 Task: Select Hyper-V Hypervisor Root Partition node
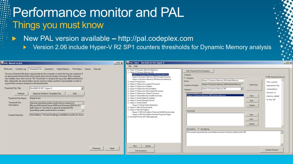pyautogui.click(x=143, y=89)
